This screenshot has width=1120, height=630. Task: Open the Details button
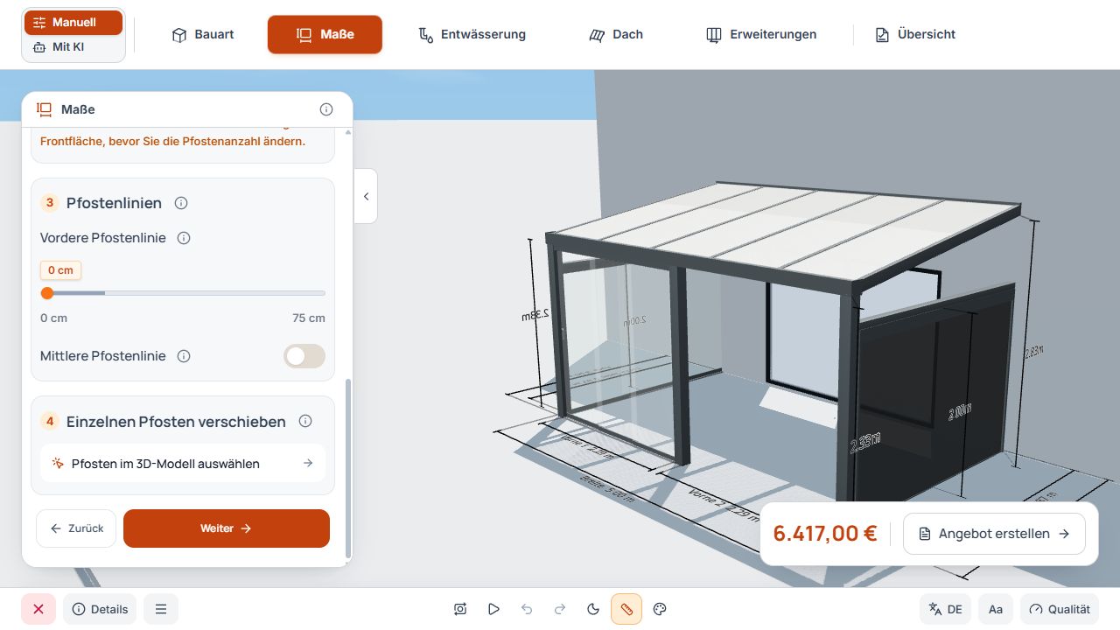click(x=100, y=609)
